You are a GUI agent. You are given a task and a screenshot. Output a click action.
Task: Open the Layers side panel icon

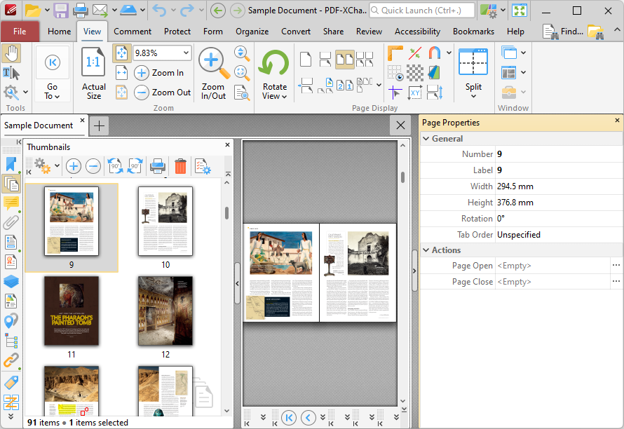11,281
